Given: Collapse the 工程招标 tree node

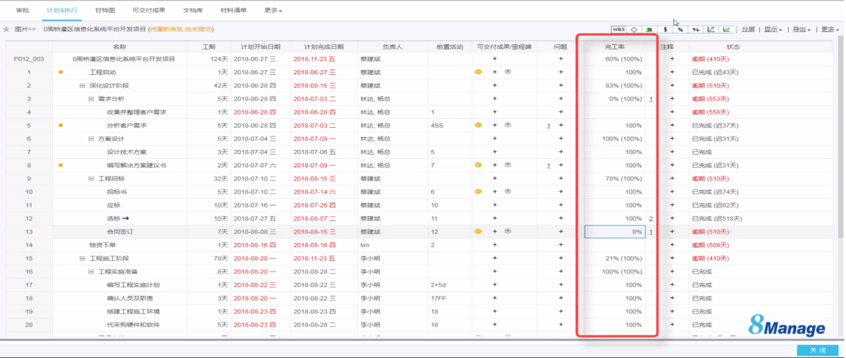Looking at the screenshot, I should tap(91, 179).
